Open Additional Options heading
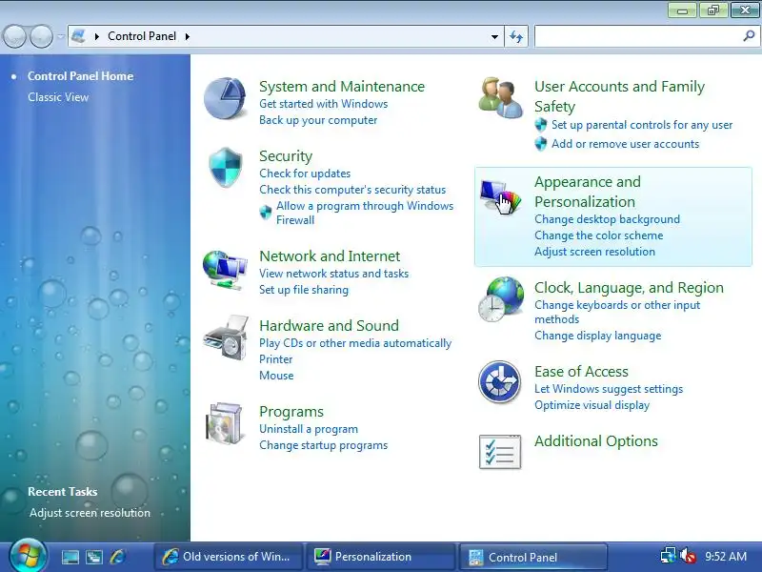 tap(596, 441)
